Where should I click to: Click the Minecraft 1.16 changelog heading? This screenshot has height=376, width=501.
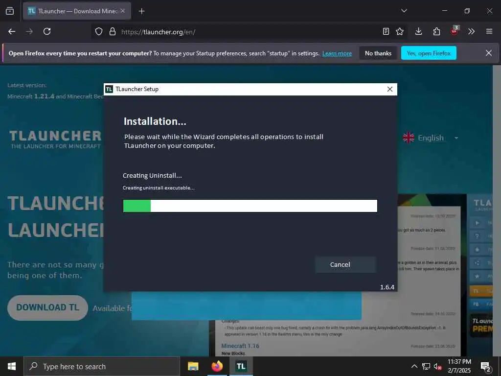point(240,346)
